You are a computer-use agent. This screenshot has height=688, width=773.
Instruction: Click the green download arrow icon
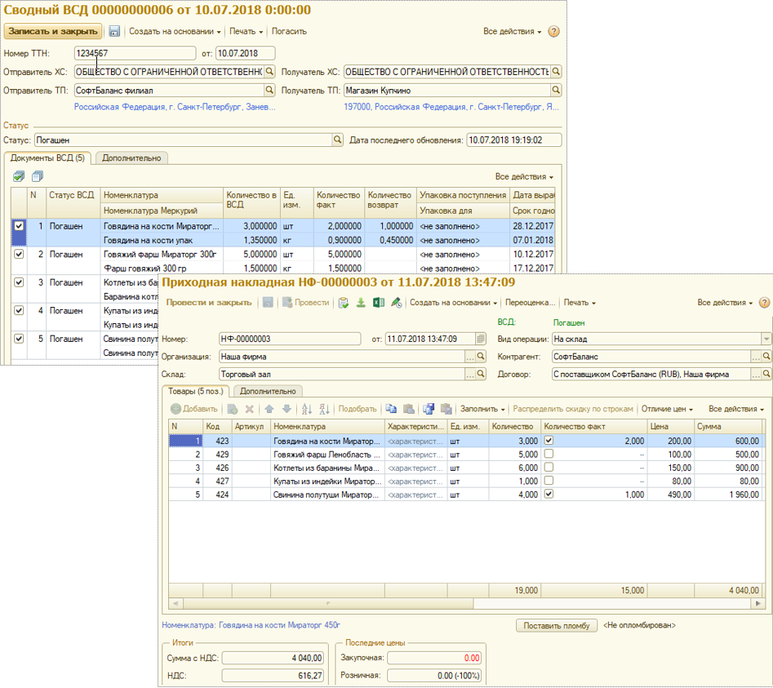[x=361, y=303]
